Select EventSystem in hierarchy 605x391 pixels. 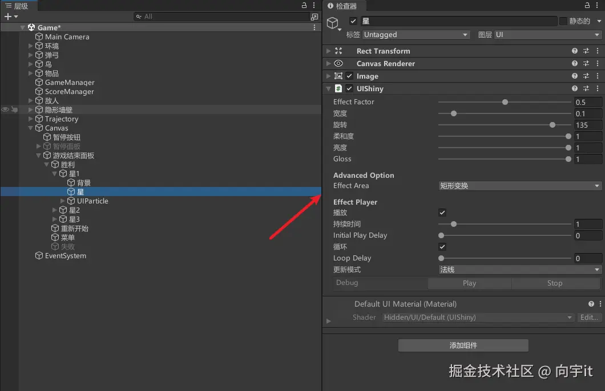tap(66, 256)
